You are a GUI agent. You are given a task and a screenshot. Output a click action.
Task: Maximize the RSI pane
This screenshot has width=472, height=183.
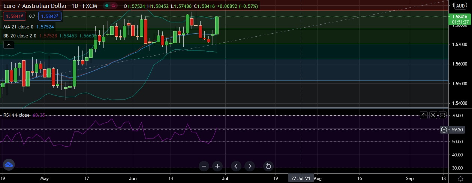point(442,115)
